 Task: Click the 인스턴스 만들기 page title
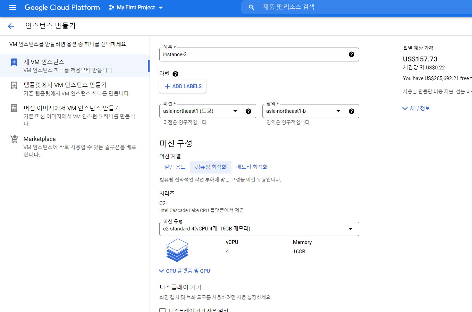click(50, 26)
